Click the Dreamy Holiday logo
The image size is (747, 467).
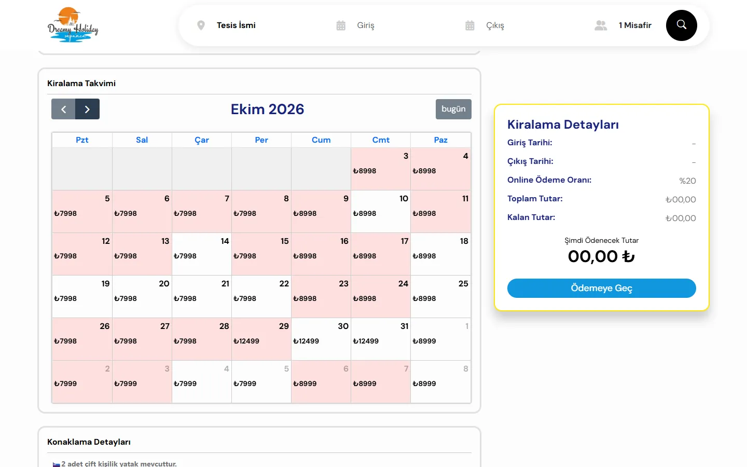point(73,24)
